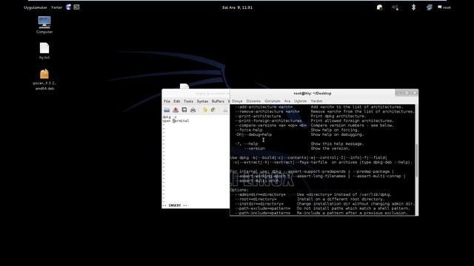Open gVim Syntax menu
The height and width of the screenshot is (266, 474).
[x=202, y=101]
